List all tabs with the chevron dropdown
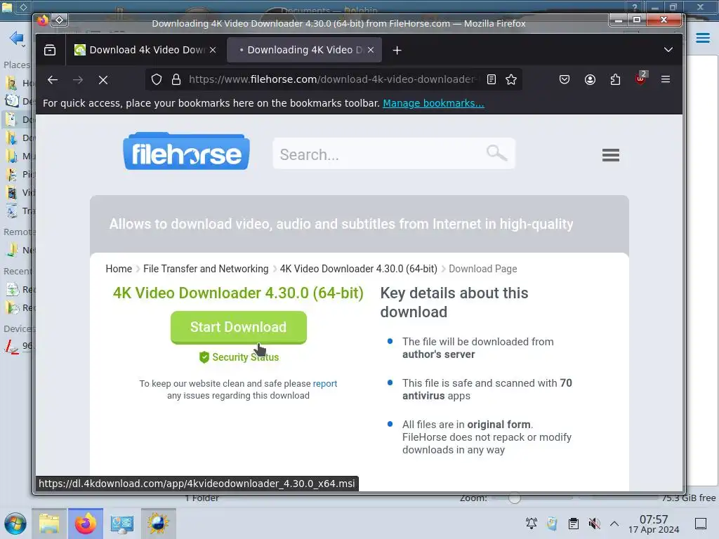The image size is (719, 539). tap(668, 50)
